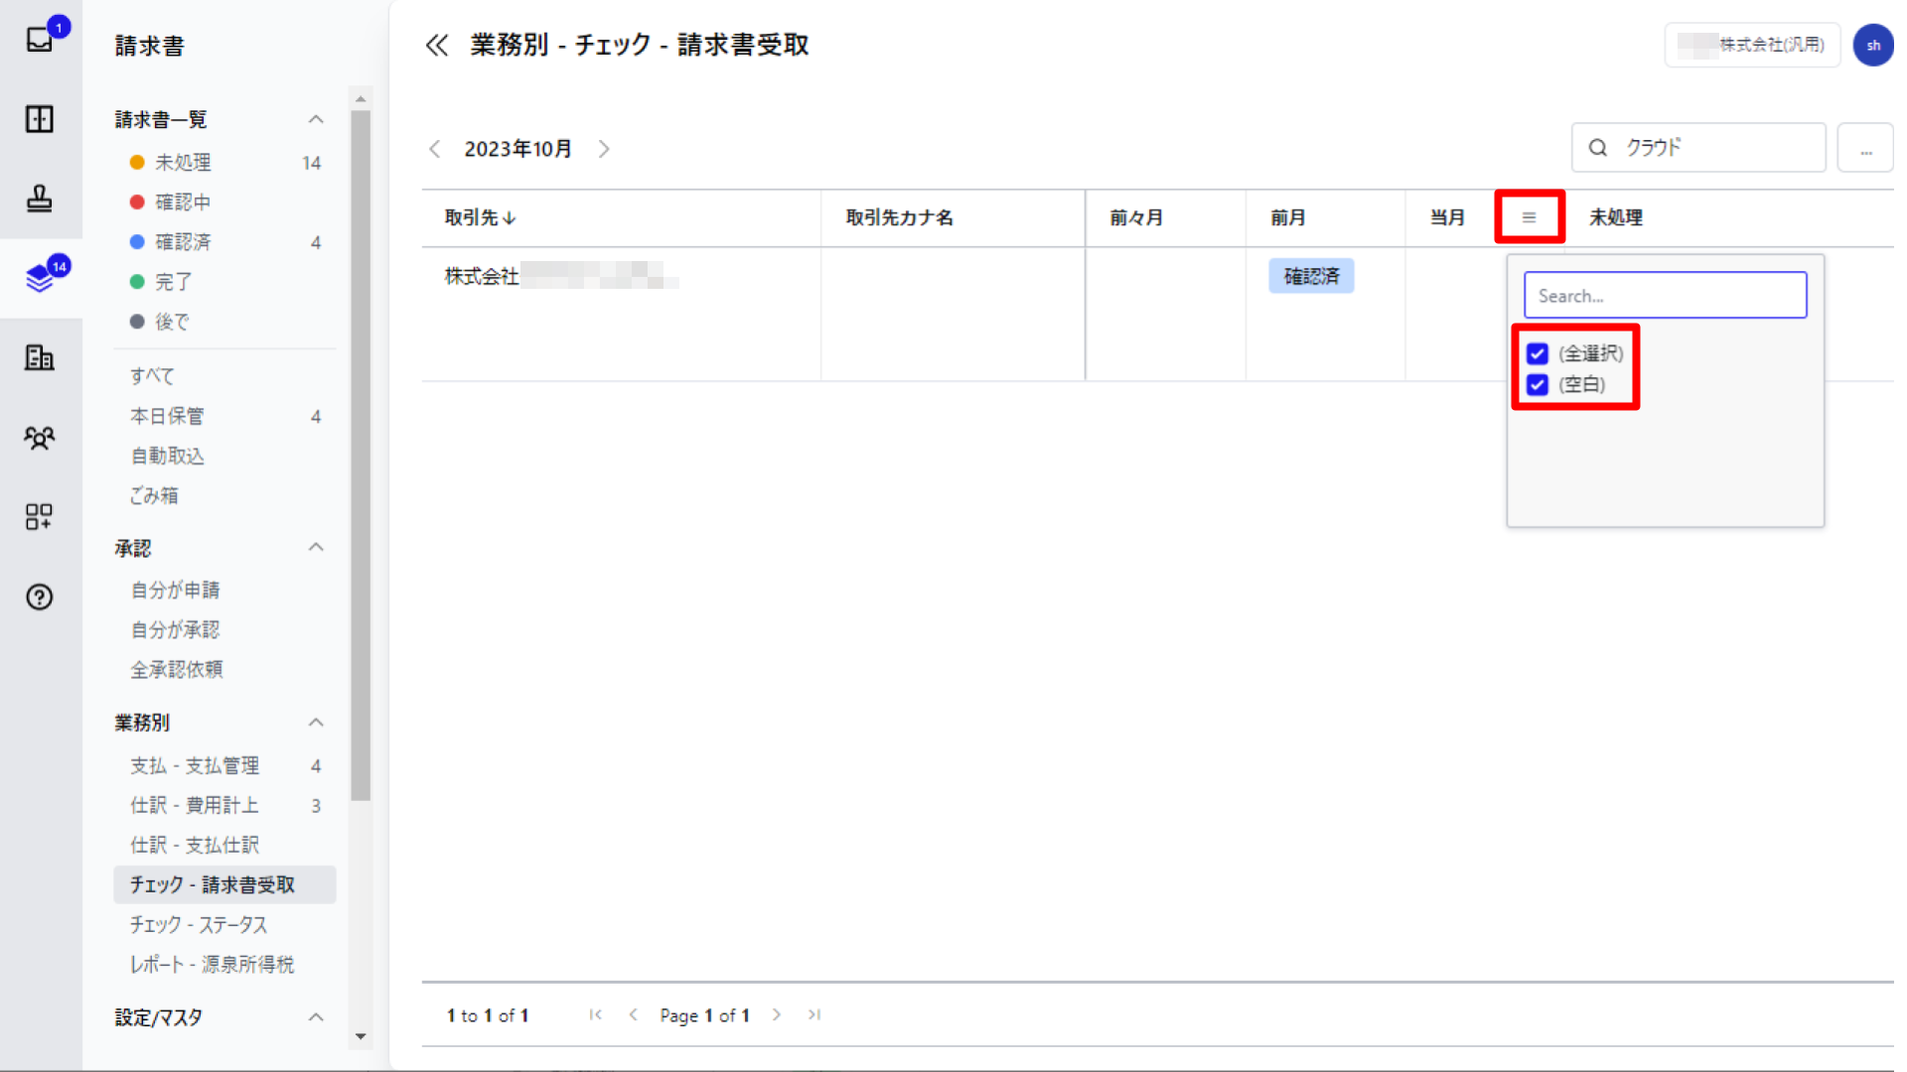
Task: Click the 確認済 status badge in 前月
Action: tap(1311, 276)
